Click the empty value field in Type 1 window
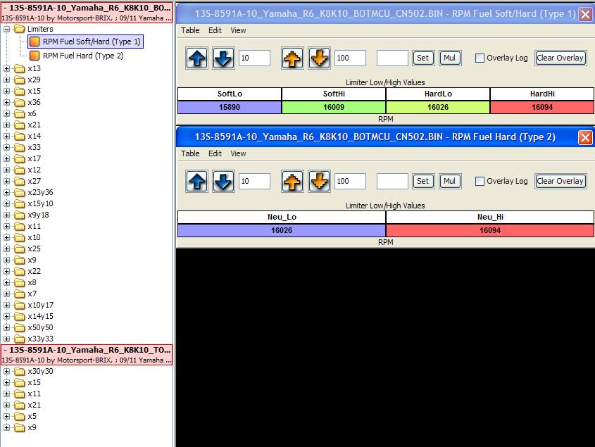The width and height of the screenshot is (595, 447). (x=392, y=58)
